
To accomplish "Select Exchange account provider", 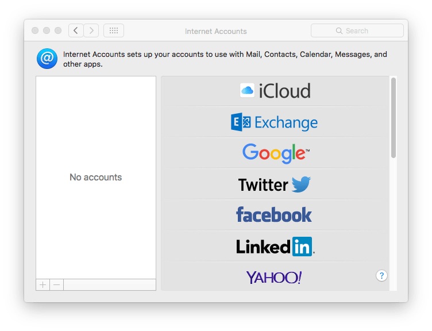I will [275, 122].
